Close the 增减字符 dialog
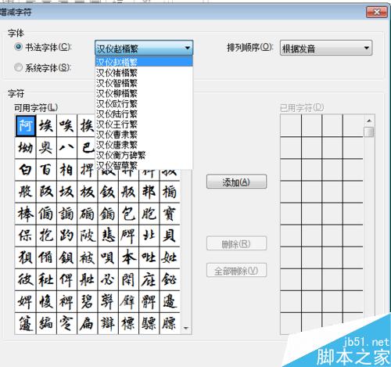This screenshot has width=391, height=367. point(376,12)
